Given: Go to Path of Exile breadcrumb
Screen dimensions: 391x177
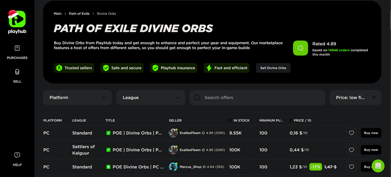Looking at the screenshot, I should point(79,14).
